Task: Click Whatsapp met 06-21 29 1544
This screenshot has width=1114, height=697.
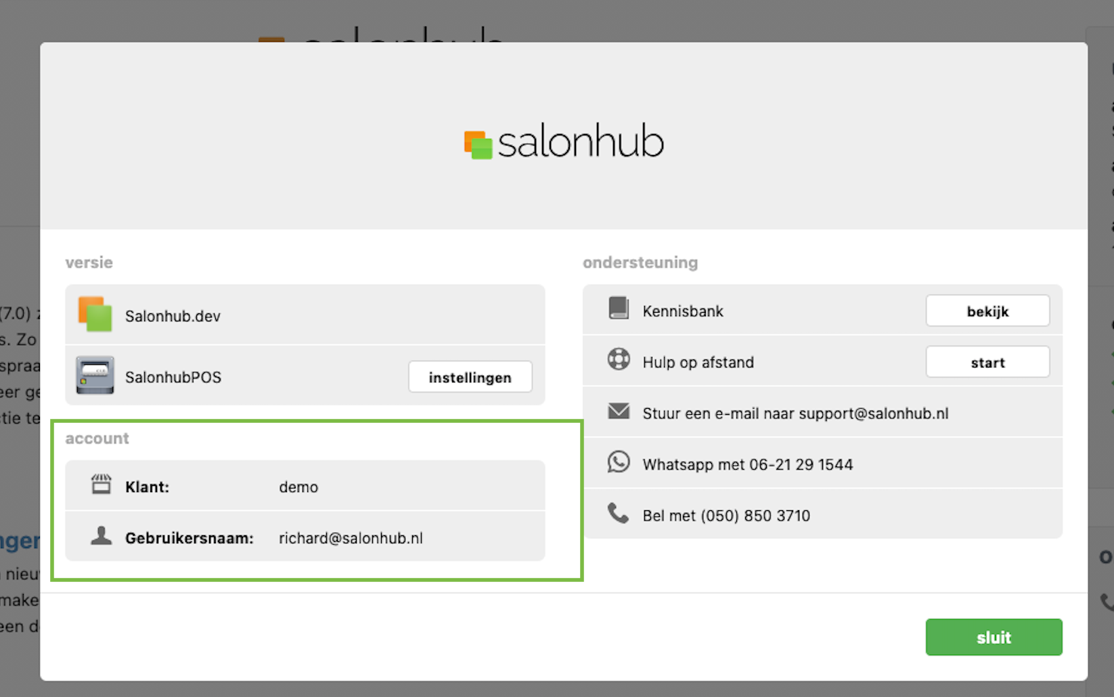Action: point(748,465)
